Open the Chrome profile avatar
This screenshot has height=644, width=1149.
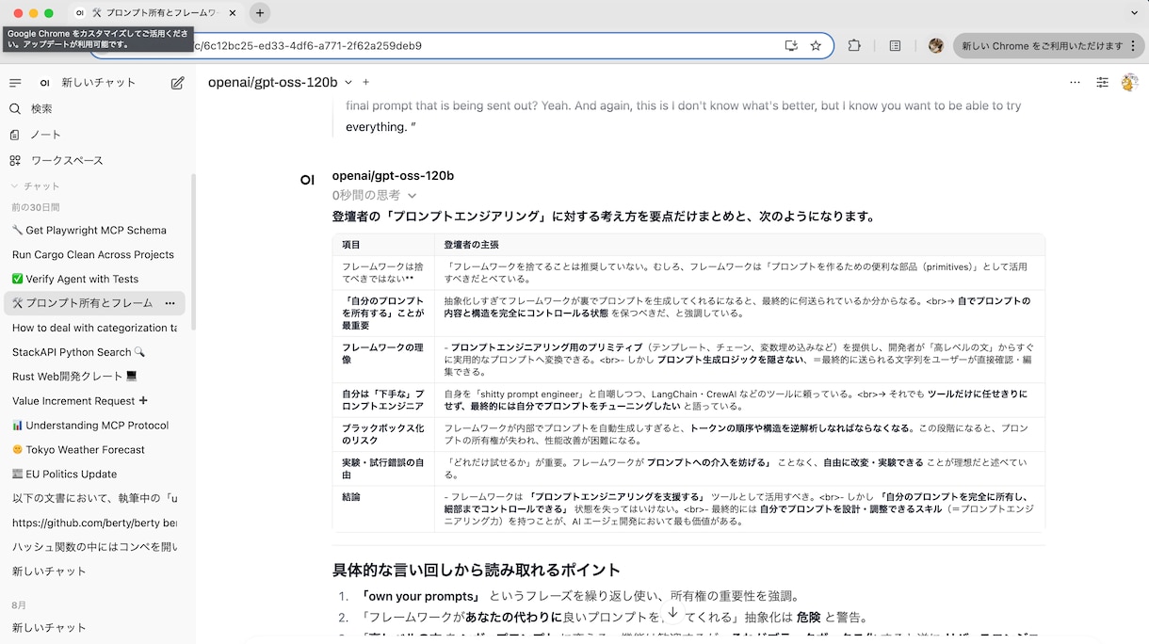(x=935, y=45)
